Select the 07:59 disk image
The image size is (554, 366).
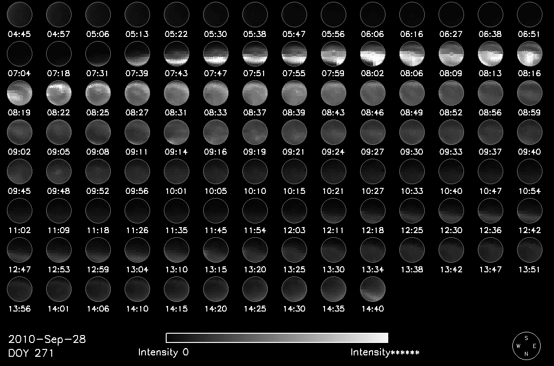pos(333,54)
